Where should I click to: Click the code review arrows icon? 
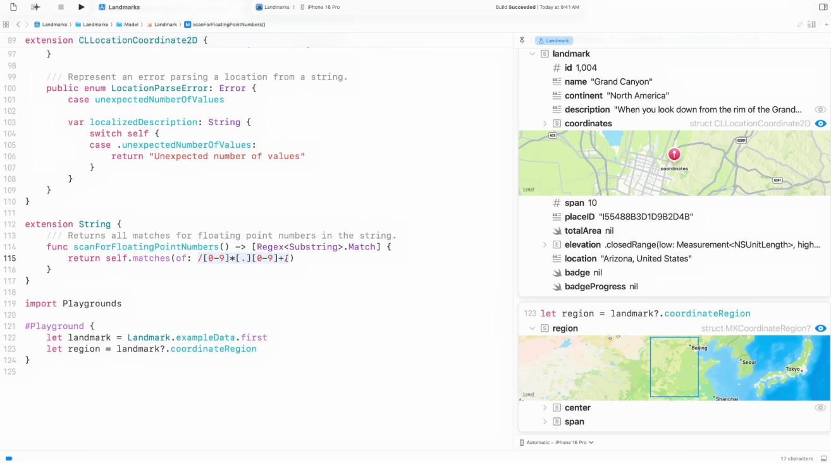click(800, 25)
